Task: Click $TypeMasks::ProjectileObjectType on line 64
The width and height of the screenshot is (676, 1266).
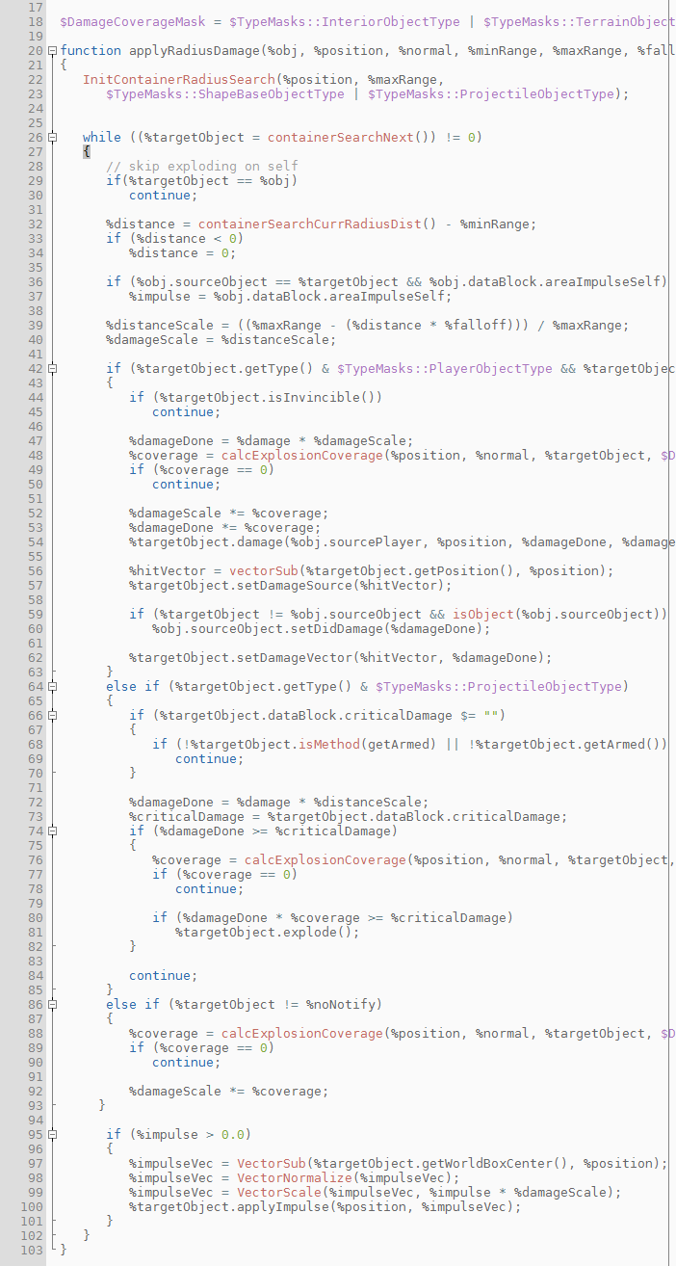Action: (501, 686)
